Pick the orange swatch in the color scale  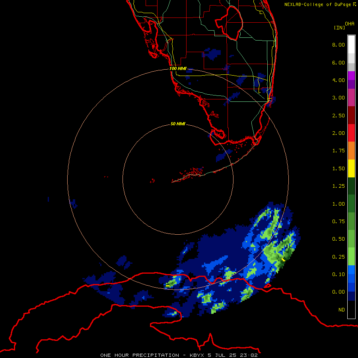(x=351, y=151)
